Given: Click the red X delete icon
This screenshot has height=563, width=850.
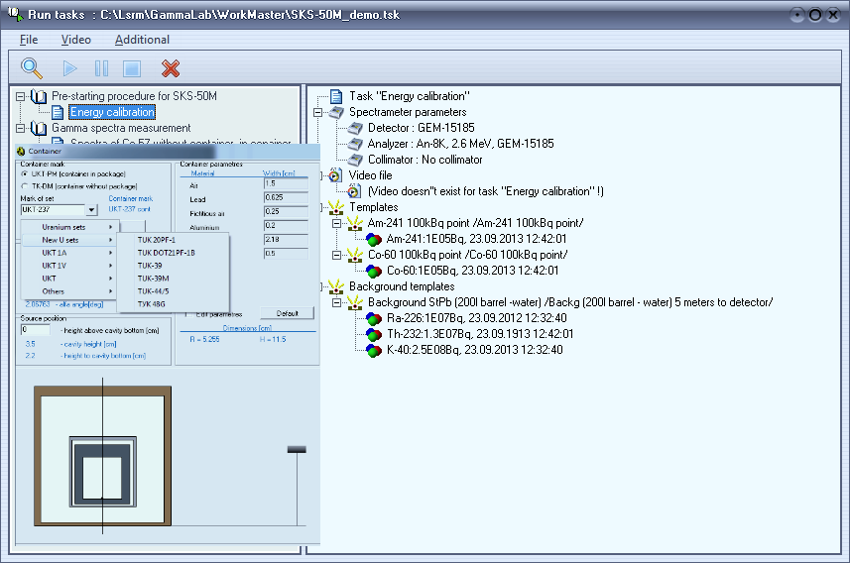Looking at the screenshot, I should click(x=171, y=68).
